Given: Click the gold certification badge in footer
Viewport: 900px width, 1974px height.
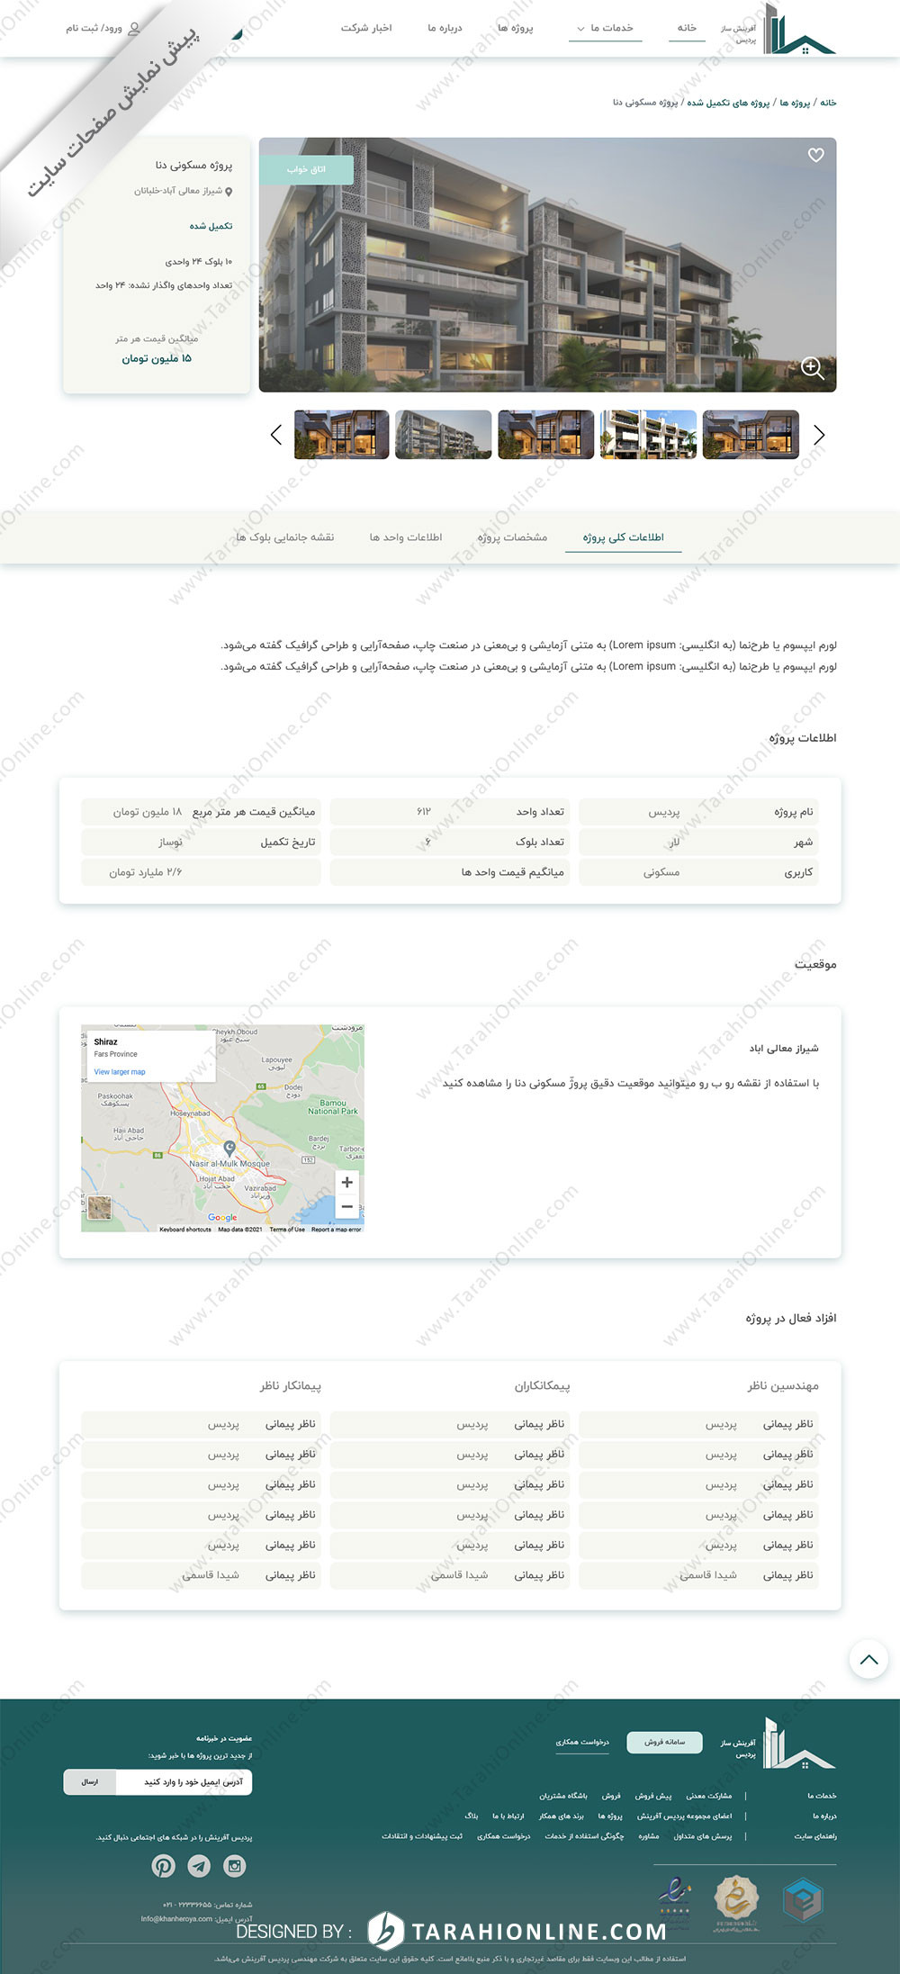Looking at the screenshot, I should tap(736, 1901).
